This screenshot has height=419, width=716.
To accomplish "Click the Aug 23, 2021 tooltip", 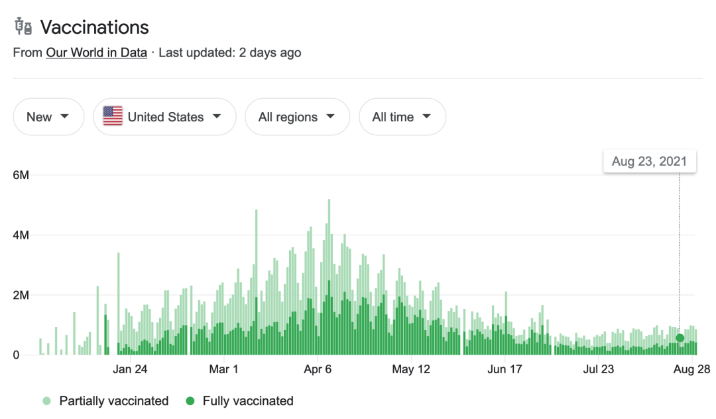I will point(649,161).
